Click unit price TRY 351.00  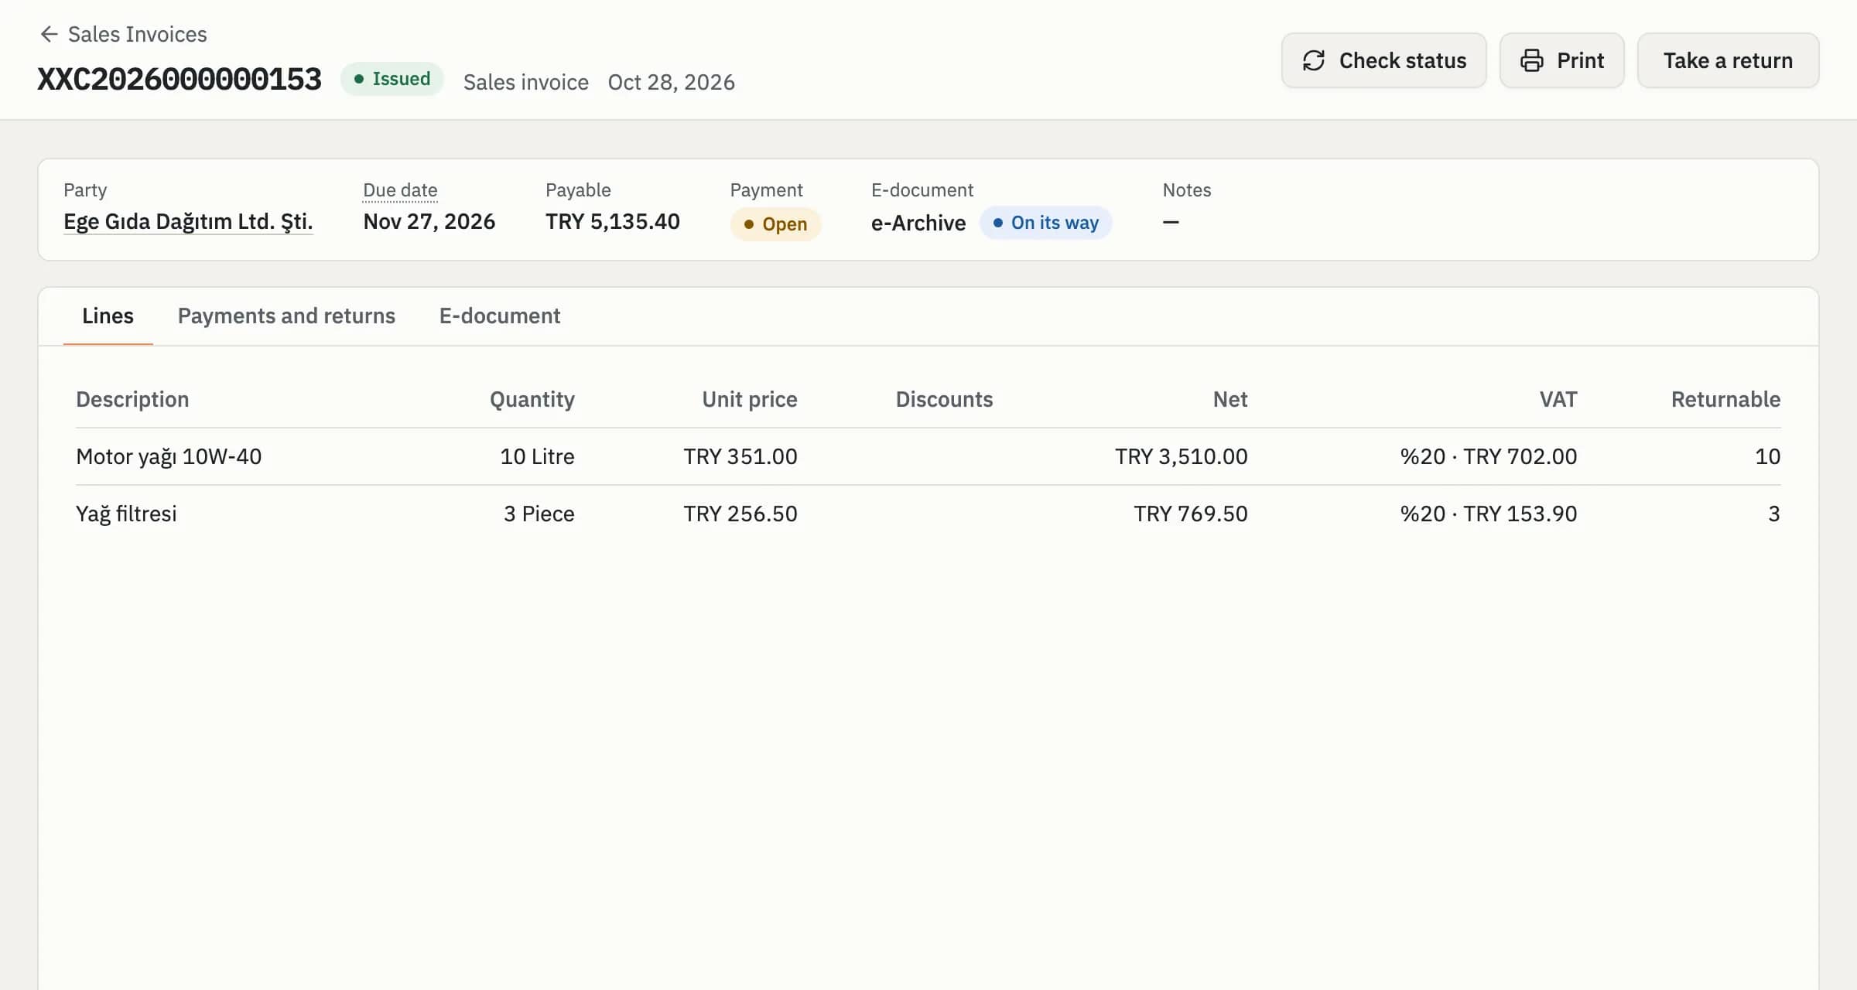740,456
